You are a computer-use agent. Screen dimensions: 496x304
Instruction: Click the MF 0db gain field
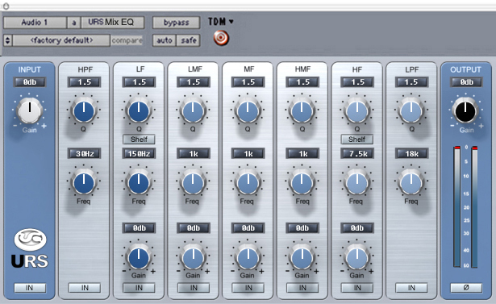(x=248, y=228)
